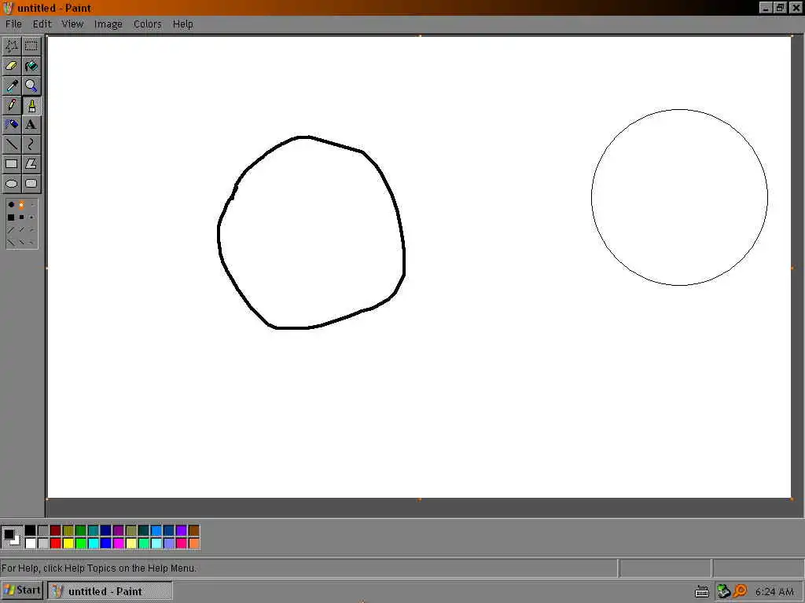Choose the light gray palette swatch
This screenshot has width=805, height=603.
point(43,543)
